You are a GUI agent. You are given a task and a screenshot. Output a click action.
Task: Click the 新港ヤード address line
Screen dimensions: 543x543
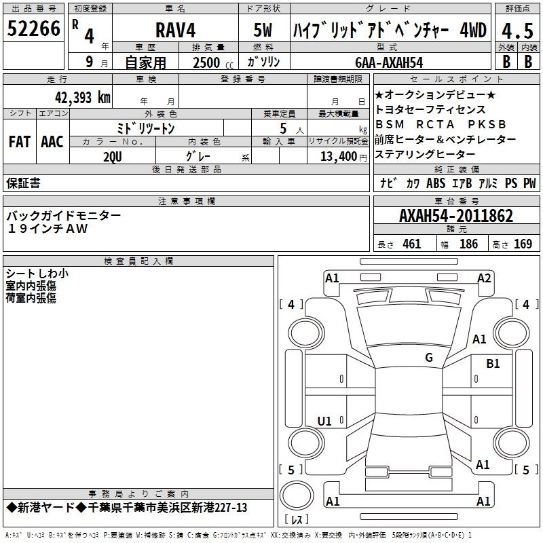(127, 508)
